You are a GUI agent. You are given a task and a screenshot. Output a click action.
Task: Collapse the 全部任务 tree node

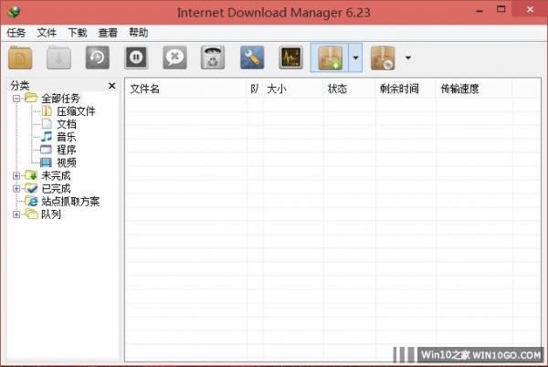pos(16,99)
